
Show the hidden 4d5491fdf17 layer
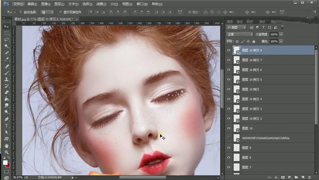[x=228, y=138]
